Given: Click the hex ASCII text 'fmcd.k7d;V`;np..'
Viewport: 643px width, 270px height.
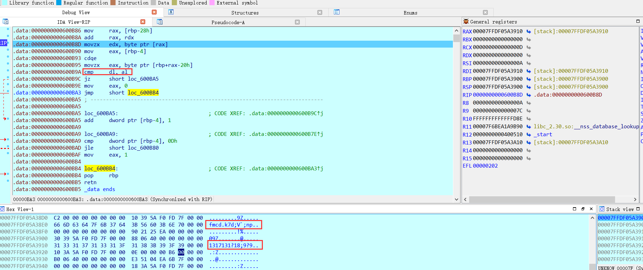Looking at the screenshot, I should [234, 225].
